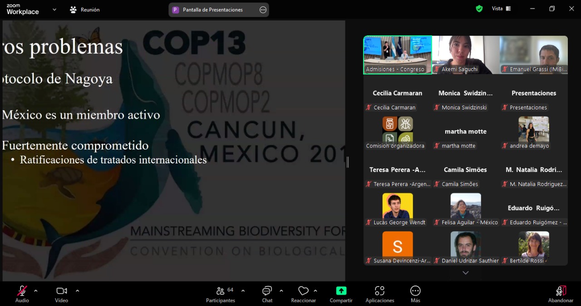581x306 pixels.
Task: Open the ellipsis menu for Pantalla de Presentaciones
Action: coord(263,10)
